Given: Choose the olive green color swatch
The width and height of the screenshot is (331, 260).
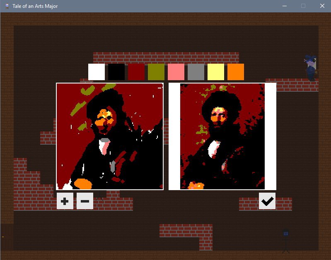Looking at the screenshot, I should pyautogui.click(x=156, y=72).
